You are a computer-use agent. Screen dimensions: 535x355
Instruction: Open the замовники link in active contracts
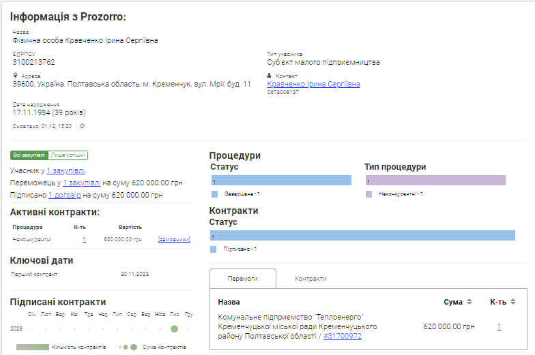tap(173, 239)
